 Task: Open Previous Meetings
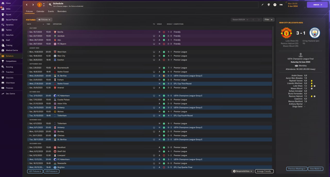(x=297, y=169)
